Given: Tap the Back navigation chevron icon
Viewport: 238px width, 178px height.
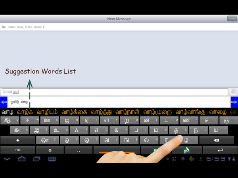Looking at the screenshot, I should pyautogui.click(x=7, y=159).
